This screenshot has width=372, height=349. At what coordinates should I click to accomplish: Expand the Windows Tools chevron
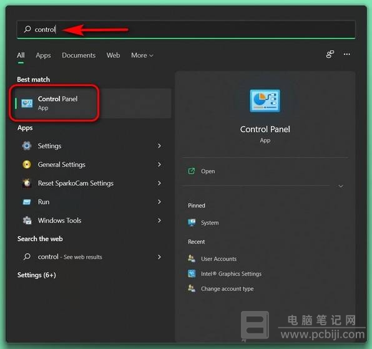159,221
